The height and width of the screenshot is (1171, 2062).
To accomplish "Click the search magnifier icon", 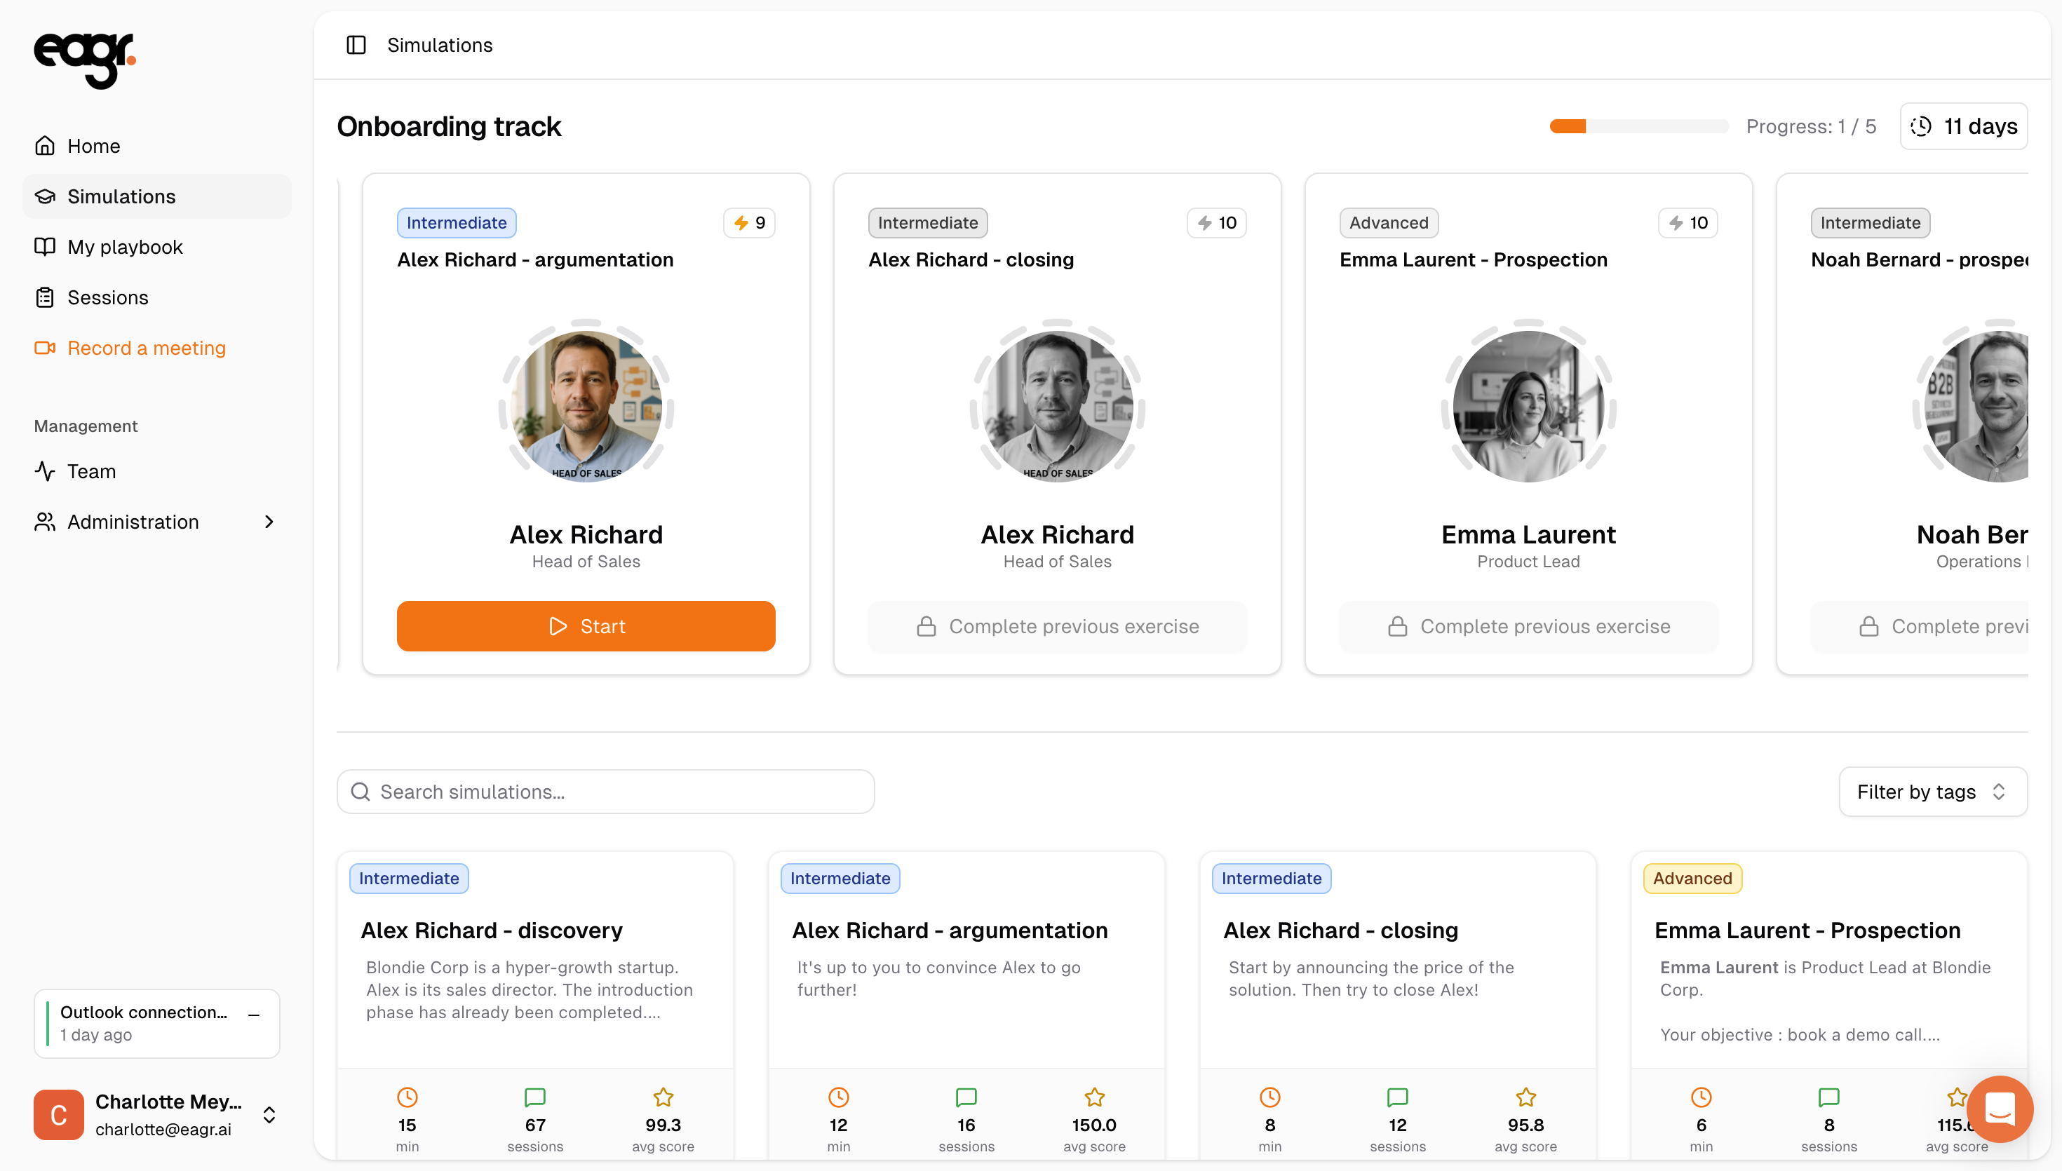I will point(361,792).
